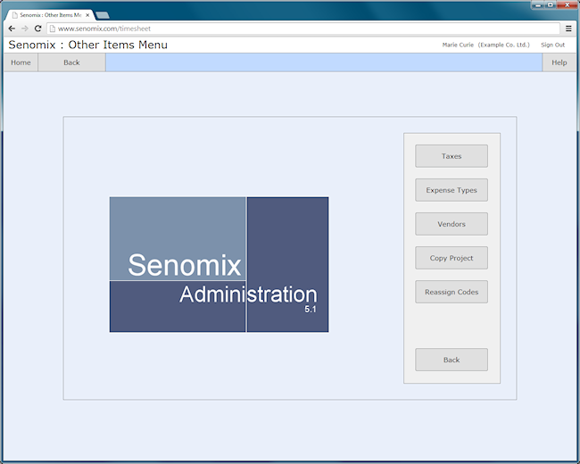This screenshot has width=580, height=464.
Task: Open the Vendors list
Action: [452, 224]
